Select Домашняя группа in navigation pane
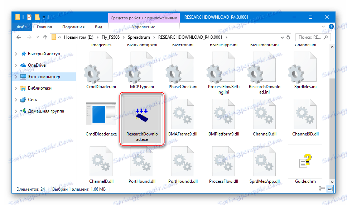 pos(46,111)
